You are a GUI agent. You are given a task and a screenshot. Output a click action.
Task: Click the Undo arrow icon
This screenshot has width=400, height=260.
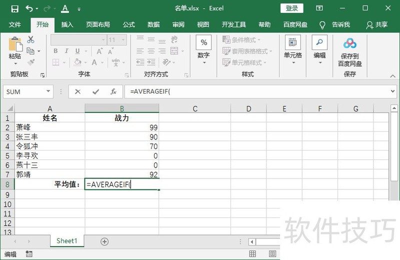tap(29, 8)
